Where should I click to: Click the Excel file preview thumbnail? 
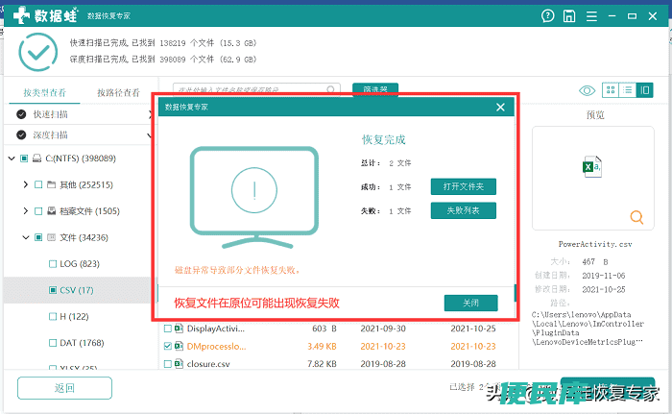[x=592, y=166]
